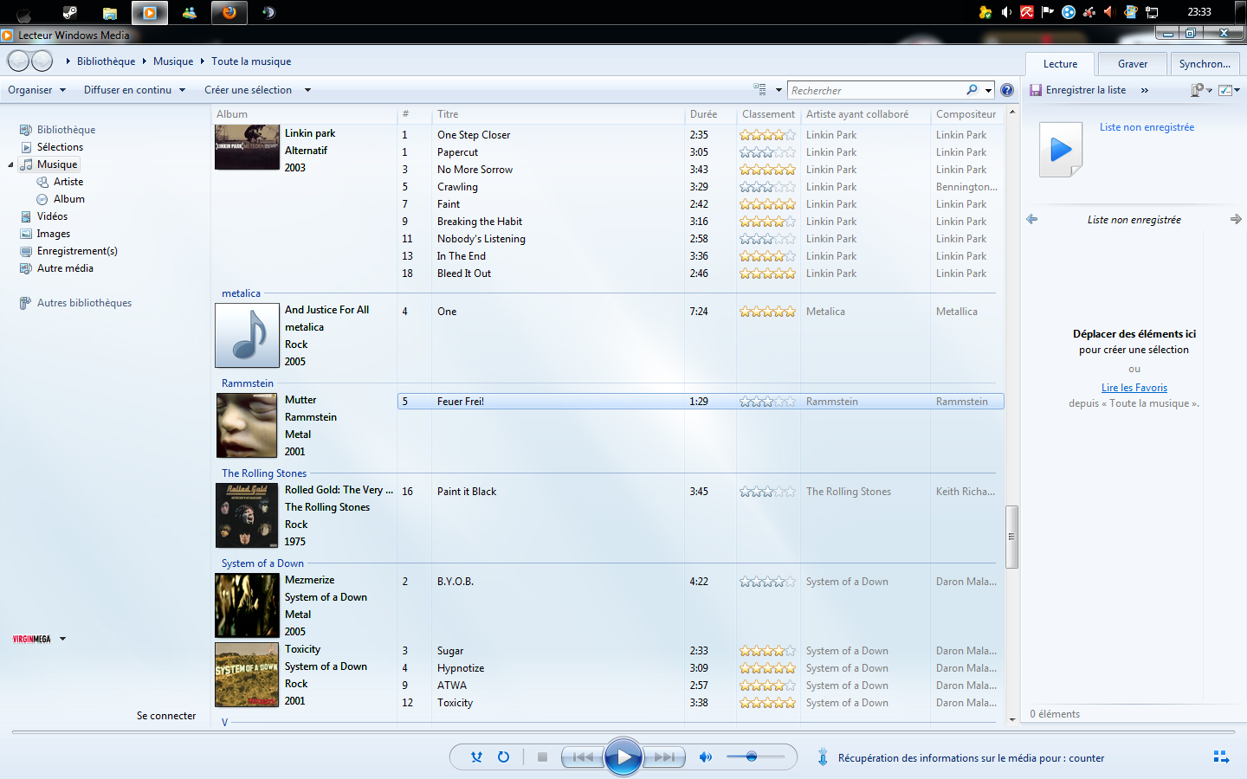Open the view options dropdown arrow
This screenshot has height=779, width=1247.
(x=779, y=90)
